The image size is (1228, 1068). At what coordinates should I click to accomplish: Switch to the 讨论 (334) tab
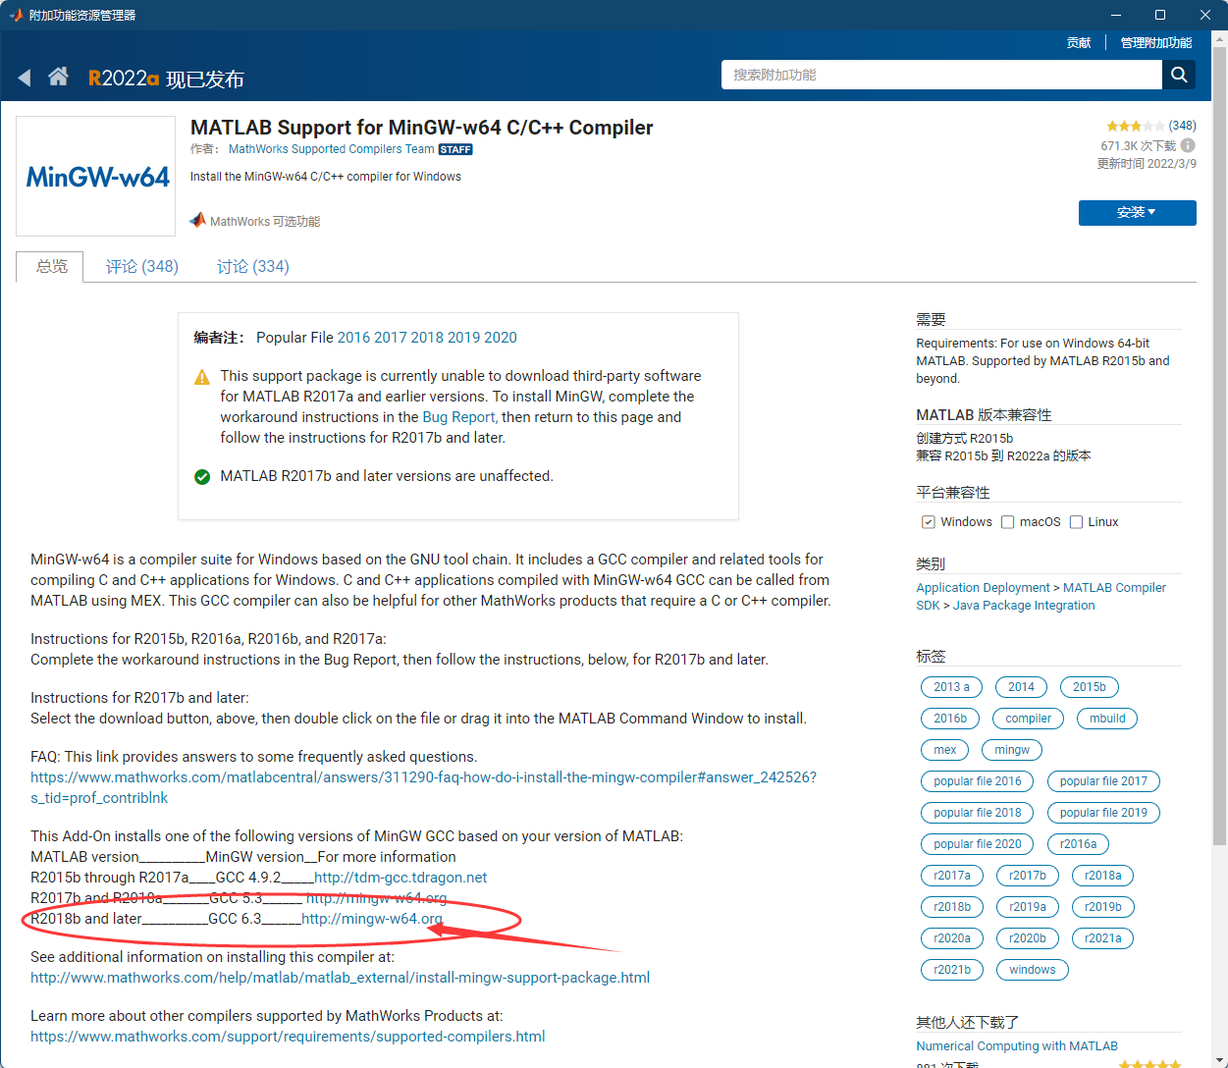[x=252, y=266]
